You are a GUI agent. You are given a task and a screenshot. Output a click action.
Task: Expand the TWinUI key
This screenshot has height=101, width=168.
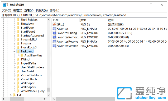15,59
